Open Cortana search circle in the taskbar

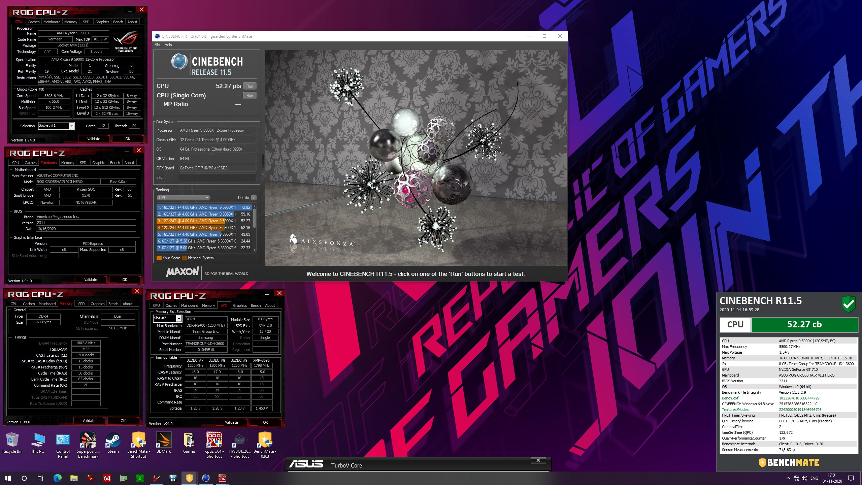click(x=24, y=478)
